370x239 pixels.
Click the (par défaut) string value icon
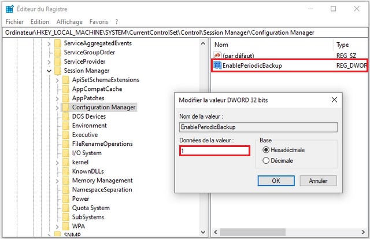(x=218, y=56)
